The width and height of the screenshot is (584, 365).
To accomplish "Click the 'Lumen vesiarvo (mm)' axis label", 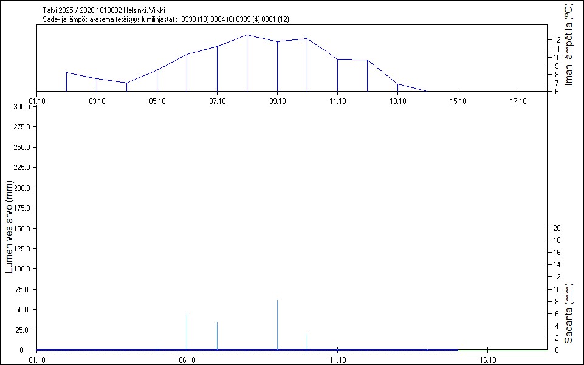I will pyautogui.click(x=9, y=226).
